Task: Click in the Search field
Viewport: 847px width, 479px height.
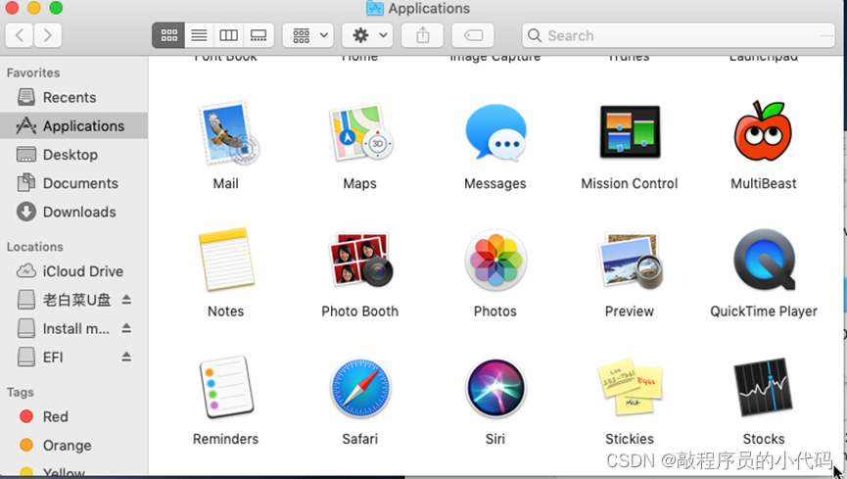Action: point(679,35)
